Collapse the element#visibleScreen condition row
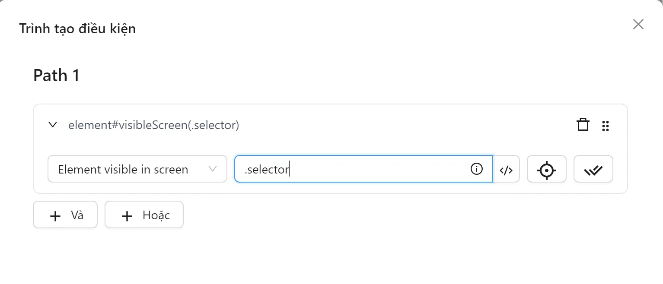 coord(53,125)
